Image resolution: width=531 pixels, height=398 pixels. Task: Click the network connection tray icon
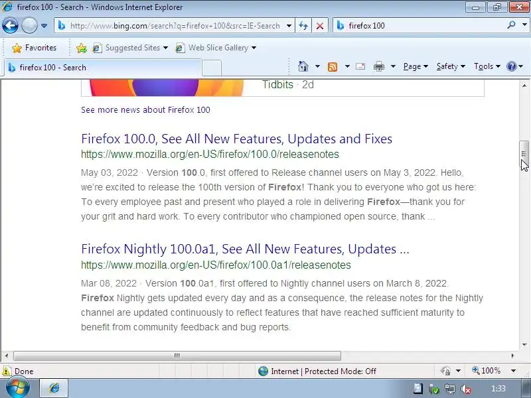pyautogui.click(x=450, y=389)
